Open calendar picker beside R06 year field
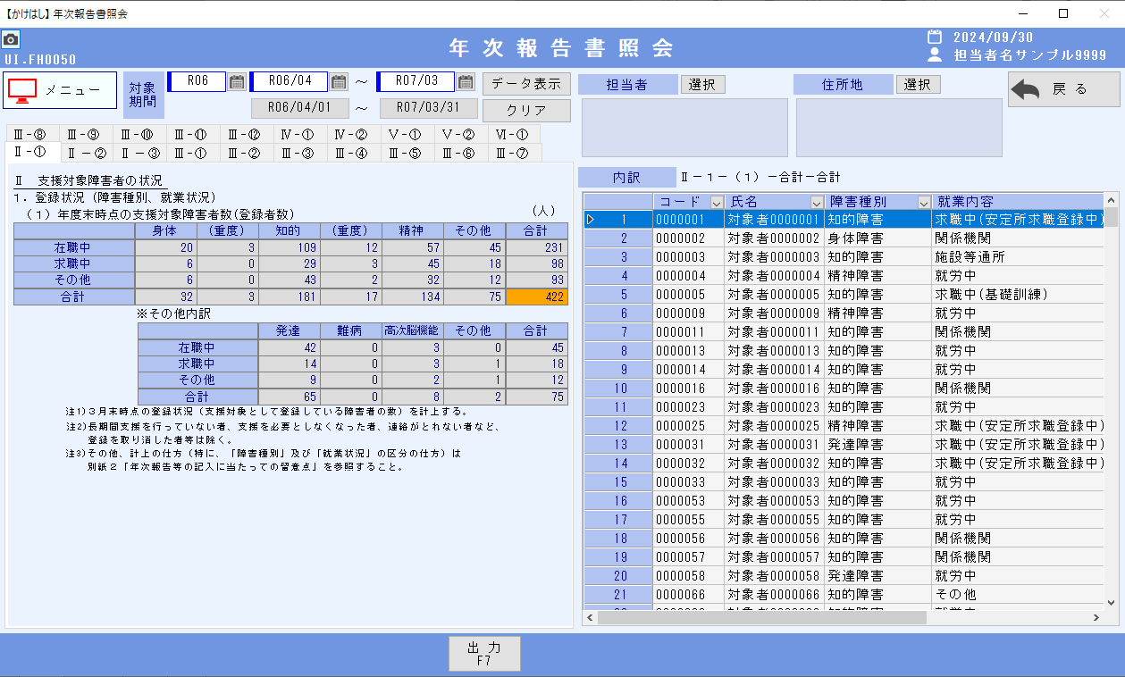The height and width of the screenshot is (677, 1125). (237, 82)
